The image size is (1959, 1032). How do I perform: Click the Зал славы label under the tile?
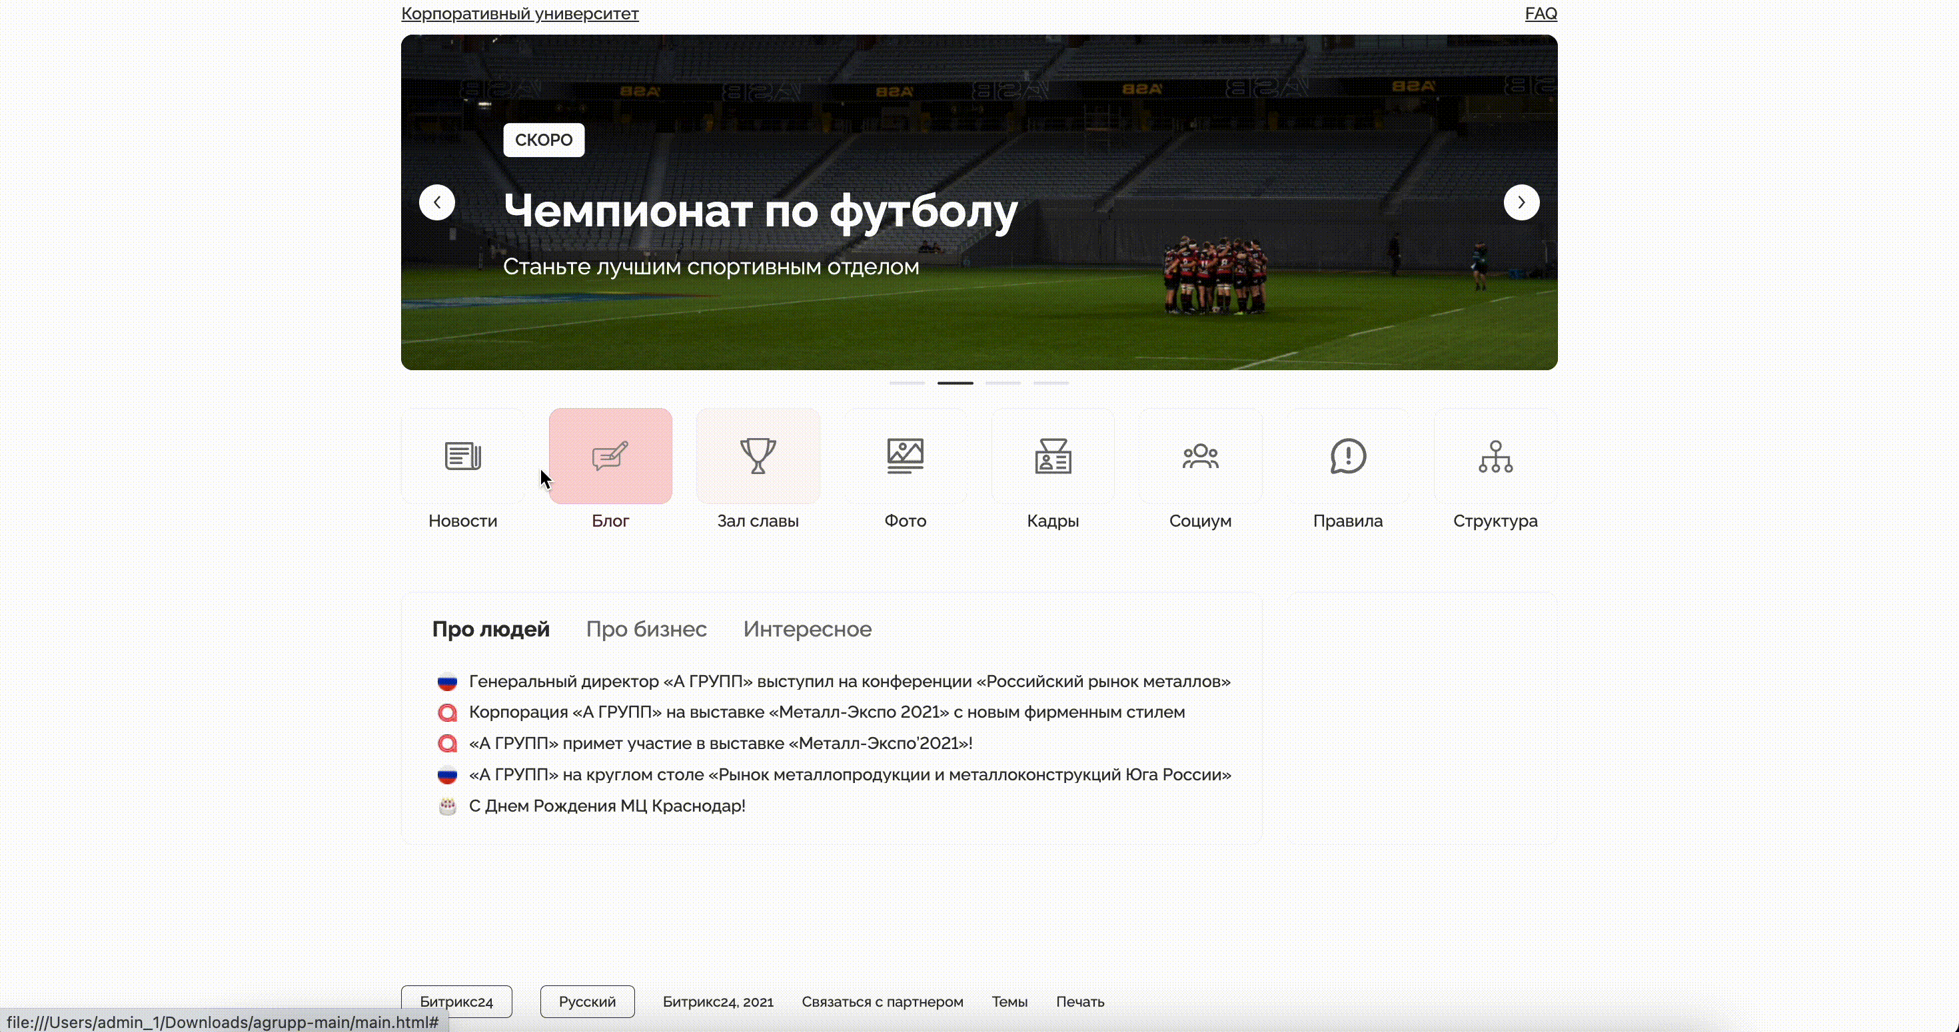point(758,521)
